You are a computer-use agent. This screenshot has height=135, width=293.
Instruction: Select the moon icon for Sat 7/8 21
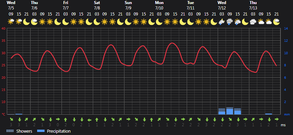coord(120,22)
